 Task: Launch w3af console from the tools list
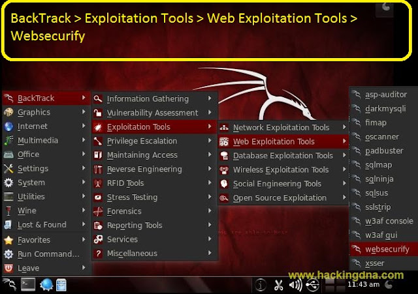(384, 221)
